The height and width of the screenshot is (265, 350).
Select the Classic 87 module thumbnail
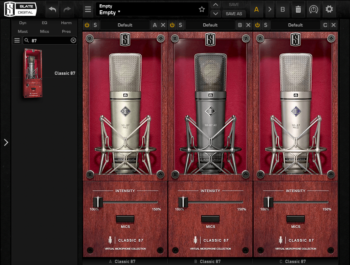point(33,73)
